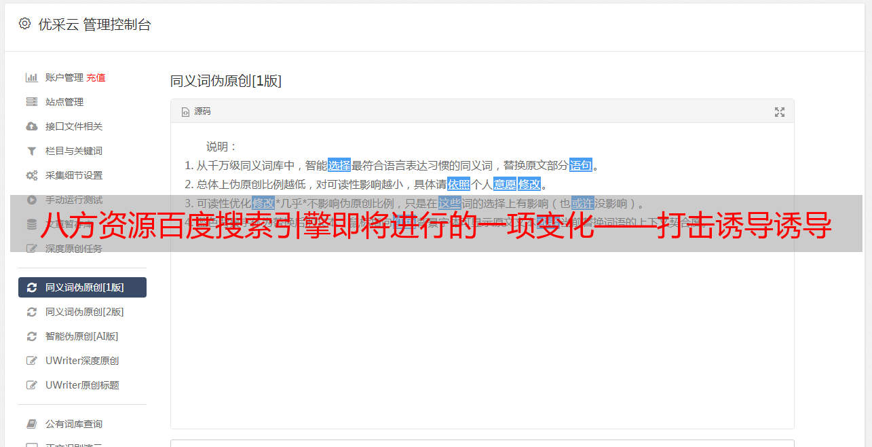Click the highlighted synonym 依照

point(459,184)
